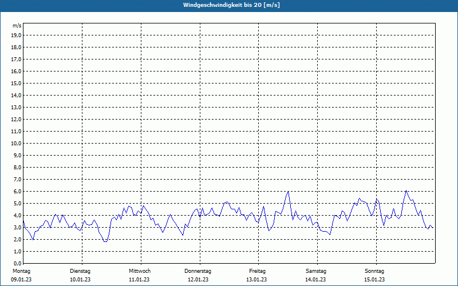Click the date 15.01.23
This screenshot has width=458, height=286.
tap(374, 280)
